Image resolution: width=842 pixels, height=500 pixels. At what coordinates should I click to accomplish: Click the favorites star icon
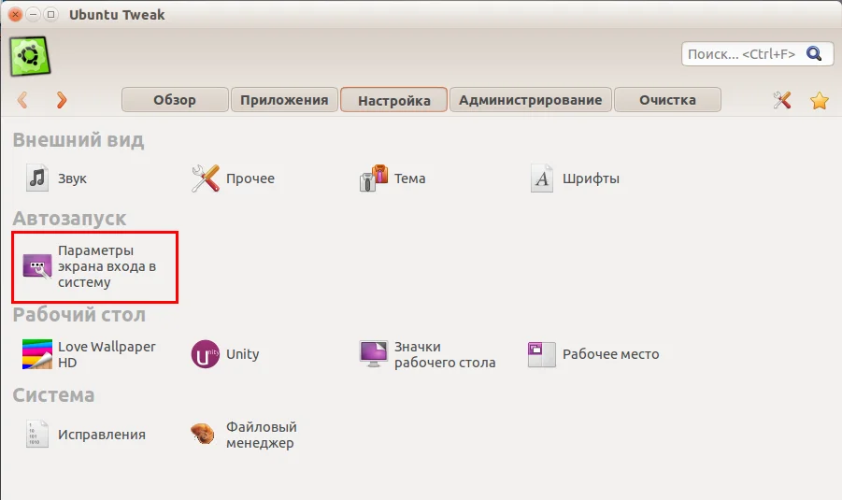[x=820, y=100]
